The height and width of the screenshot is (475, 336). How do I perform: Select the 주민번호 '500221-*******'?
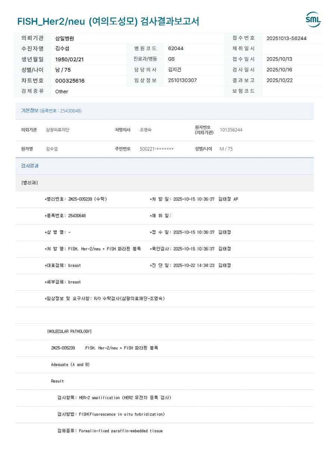(157, 149)
